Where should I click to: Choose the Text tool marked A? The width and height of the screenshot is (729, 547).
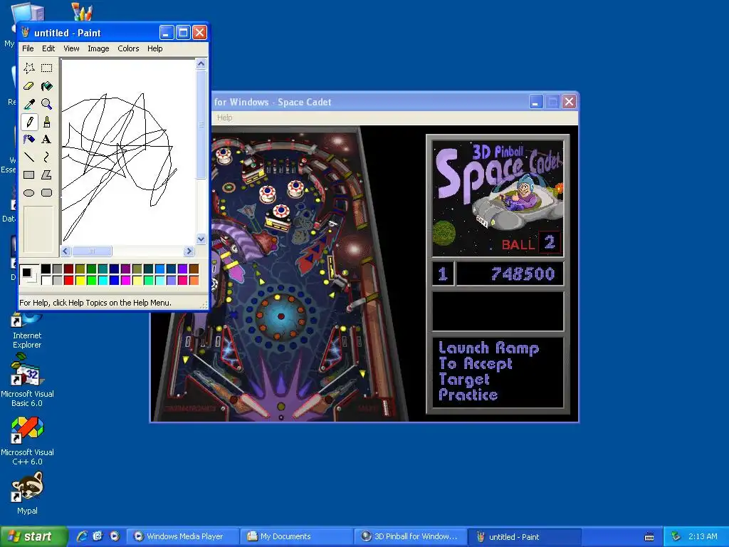[46, 140]
